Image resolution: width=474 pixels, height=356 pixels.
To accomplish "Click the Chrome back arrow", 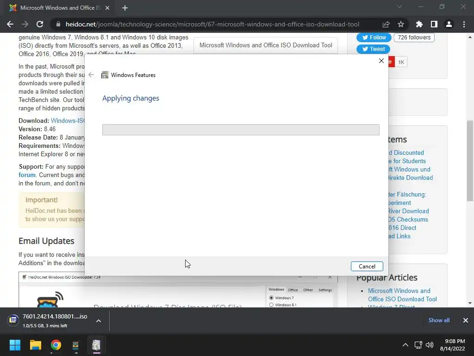I will [10, 24].
